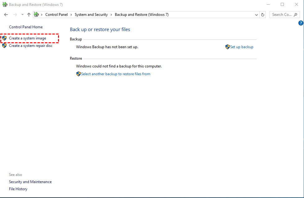
Task: Maximize the Backup and Restore window
Action: click(282, 4)
